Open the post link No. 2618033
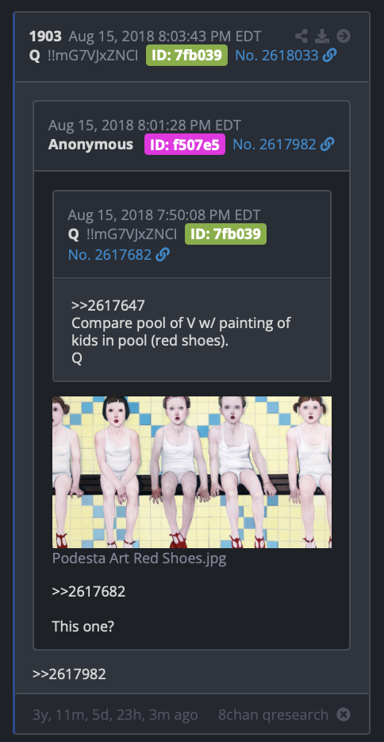Image resolution: width=384 pixels, height=742 pixels. [x=277, y=56]
